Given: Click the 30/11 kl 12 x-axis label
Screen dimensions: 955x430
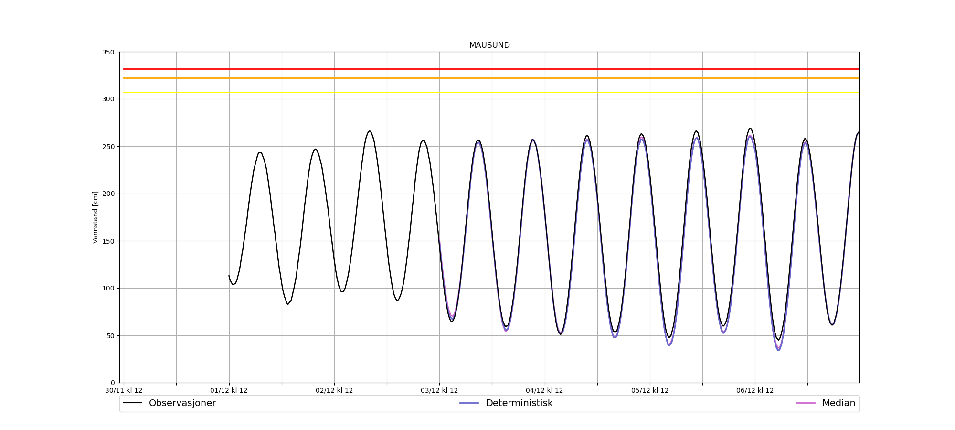Looking at the screenshot, I should pos(124,391).
